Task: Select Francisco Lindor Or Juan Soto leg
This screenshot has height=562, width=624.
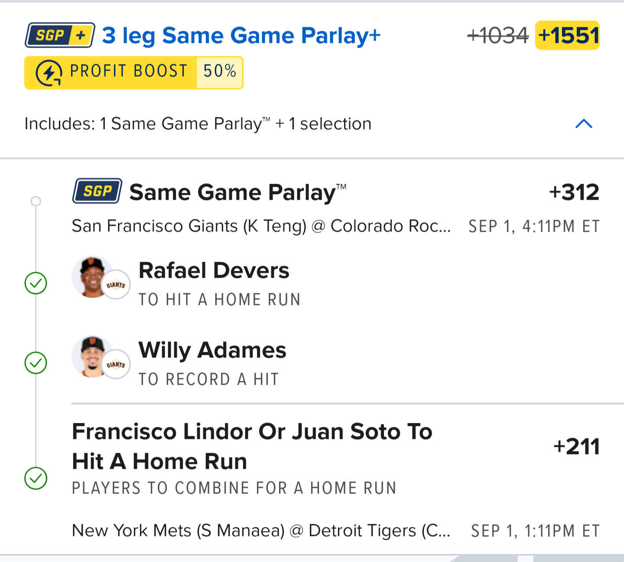Action: tap(252, 446)
